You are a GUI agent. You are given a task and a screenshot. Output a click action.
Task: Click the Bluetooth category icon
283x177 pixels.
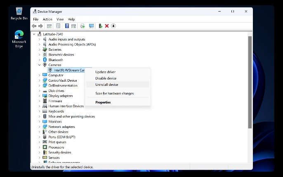click(45, 60)
